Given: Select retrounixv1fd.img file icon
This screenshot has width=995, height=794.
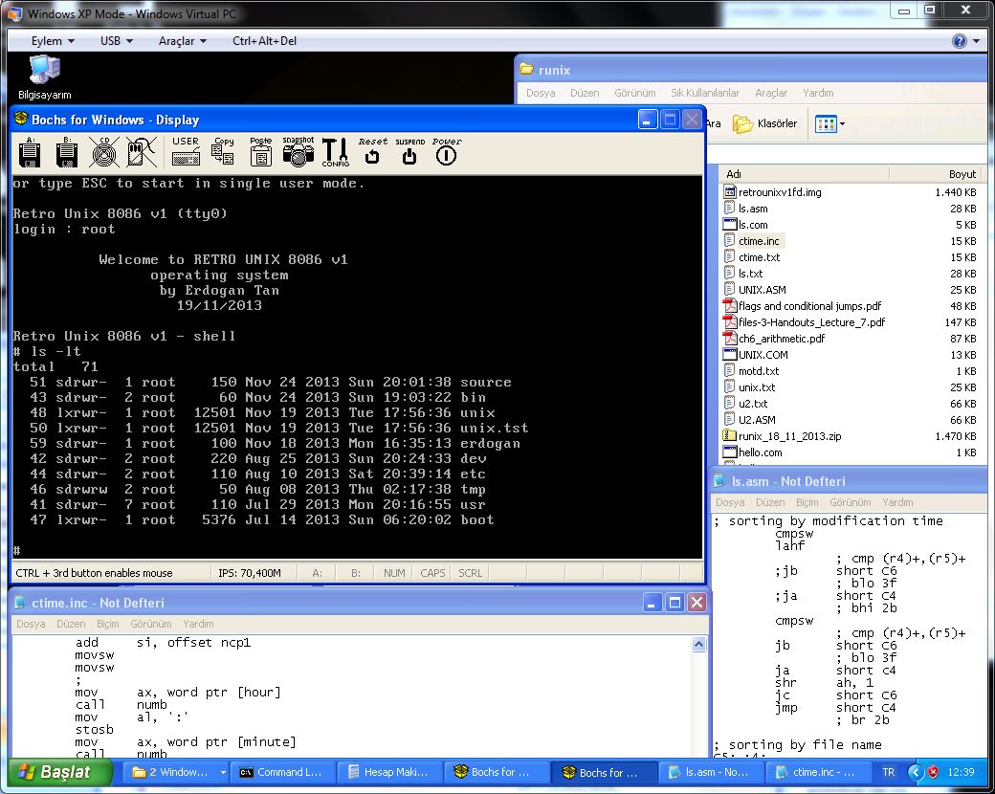Looking at the screenshot, I should tap(730, 191).
